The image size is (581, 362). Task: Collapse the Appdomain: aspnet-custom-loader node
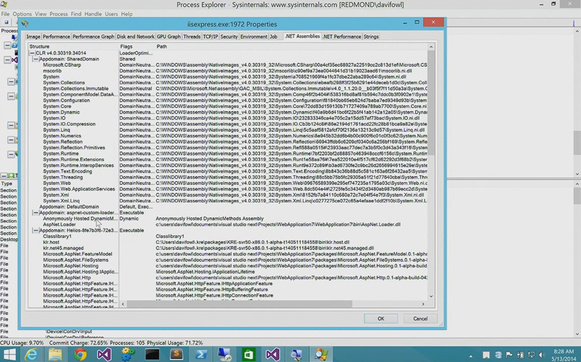36,213
